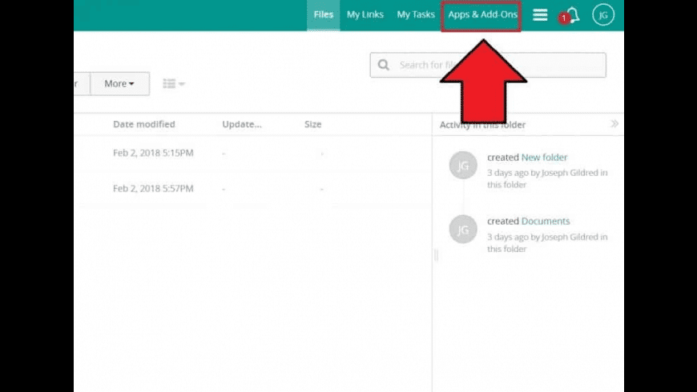Focus the search for files field

pyautogui.click(x=488, y=65)
